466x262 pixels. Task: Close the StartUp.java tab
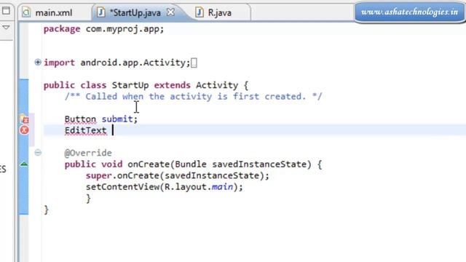pyautogui.click(x=170, y=12)
